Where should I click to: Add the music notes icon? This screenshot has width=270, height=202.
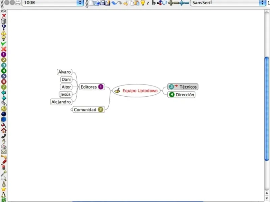[4, 141]
